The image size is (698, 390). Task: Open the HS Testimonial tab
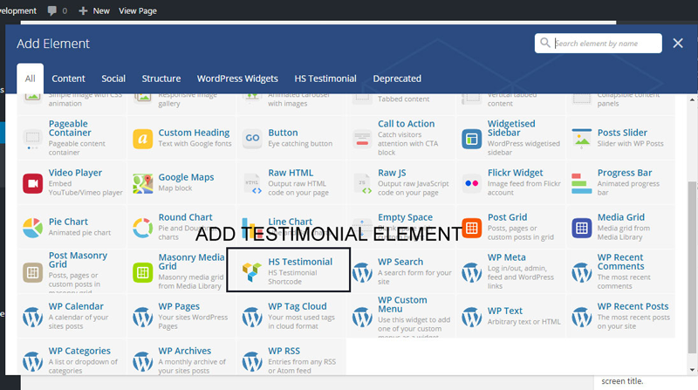tap(325, 79)
